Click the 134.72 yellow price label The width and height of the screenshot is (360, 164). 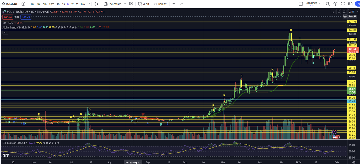[x=352, y=22]
